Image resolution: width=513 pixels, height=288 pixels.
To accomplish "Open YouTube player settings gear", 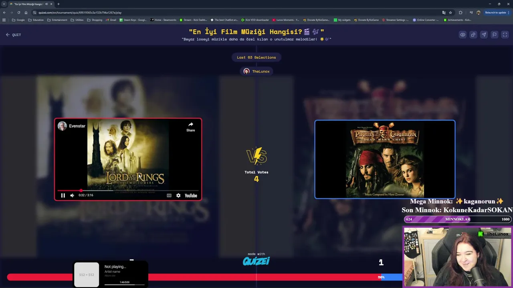I will [178, 195].
